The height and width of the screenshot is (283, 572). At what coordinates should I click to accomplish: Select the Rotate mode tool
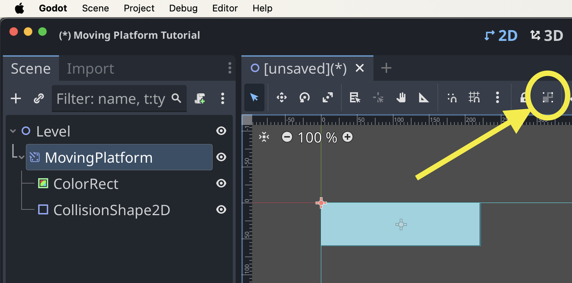click(x=304, y=98)
